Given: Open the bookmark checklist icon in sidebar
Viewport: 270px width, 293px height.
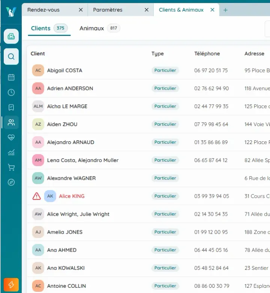Looking at the screenshot, I should [x=11, y=107].
